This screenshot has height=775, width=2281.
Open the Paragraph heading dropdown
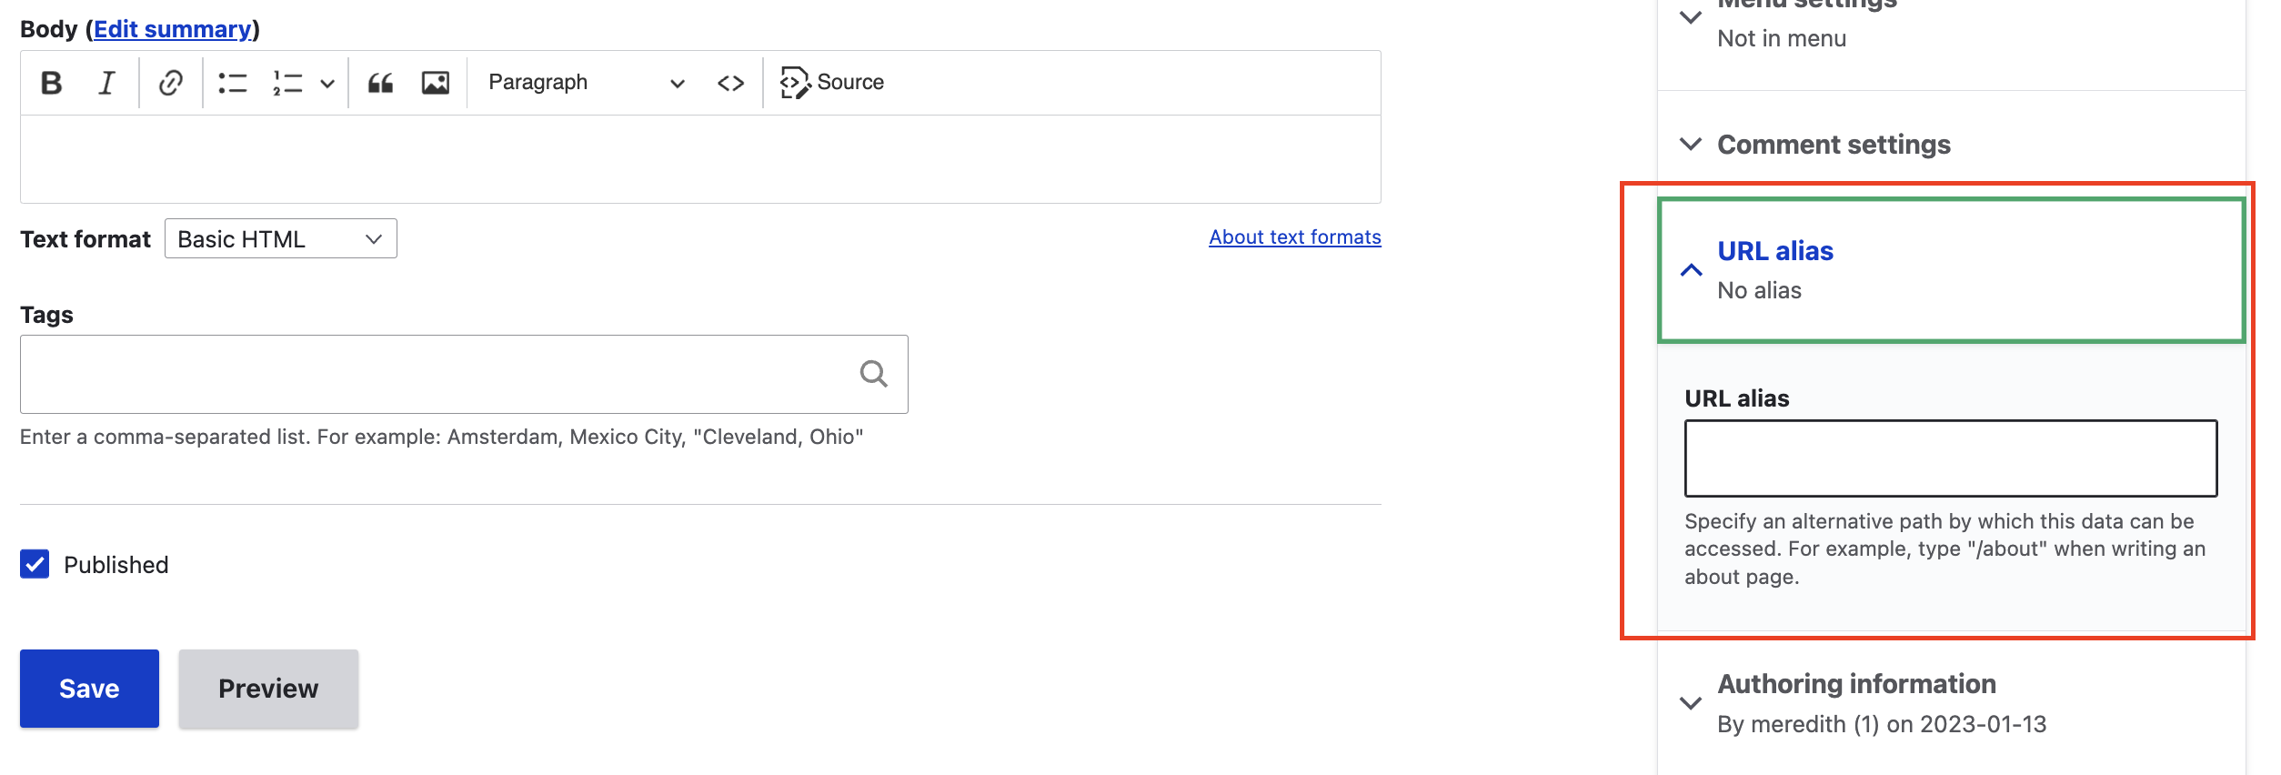(587, 83)
